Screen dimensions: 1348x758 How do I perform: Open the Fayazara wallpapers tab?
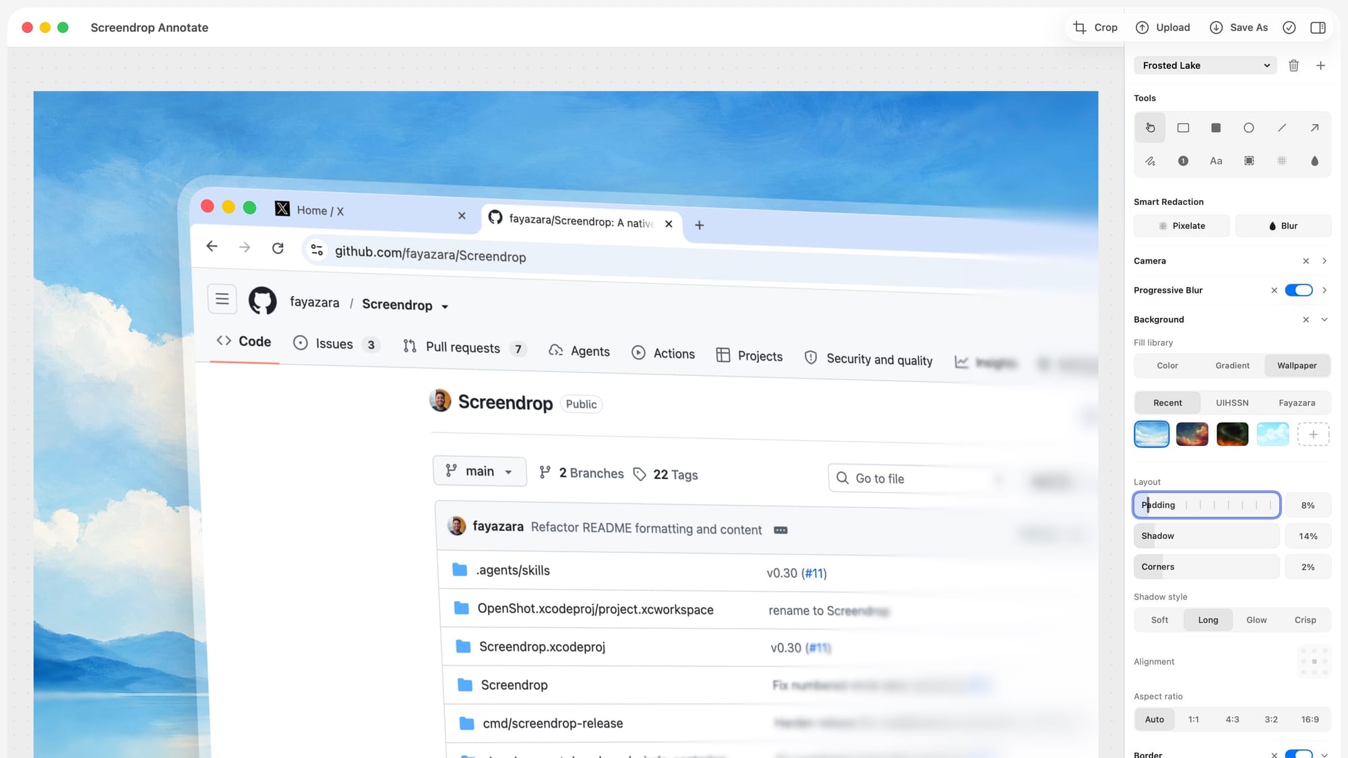(1297, 403)
